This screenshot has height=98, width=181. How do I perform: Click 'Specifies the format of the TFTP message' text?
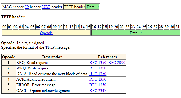(36, 48)
